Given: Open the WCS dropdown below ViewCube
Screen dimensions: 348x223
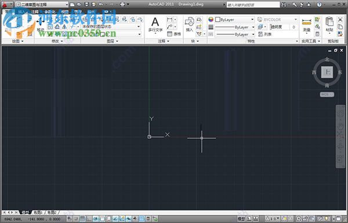Looking at the screenshot, I should (327, 95).
